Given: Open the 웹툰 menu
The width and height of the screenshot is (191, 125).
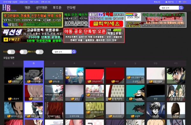Looking at the screenshot, I should 27,8.
